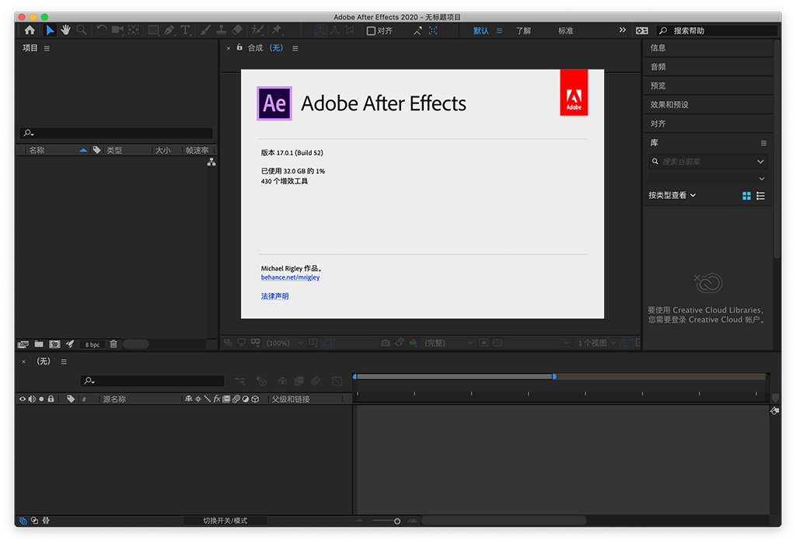
Task: Select the Type text tool
Action: (x=185, y=30)
